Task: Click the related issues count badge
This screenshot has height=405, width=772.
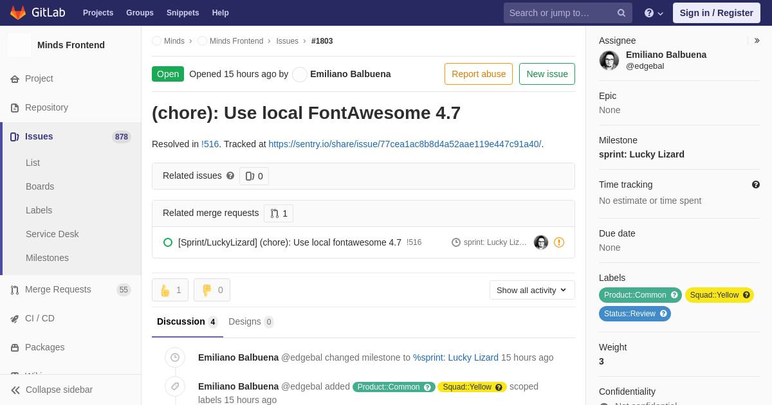Action: pyautogui.click(x=254, y=176)
